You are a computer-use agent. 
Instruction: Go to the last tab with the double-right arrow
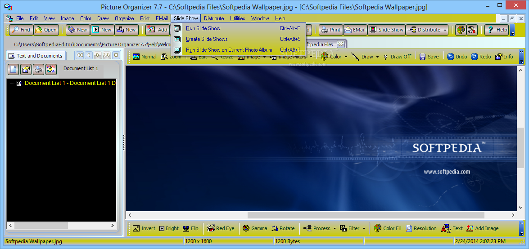pos(107,55)
